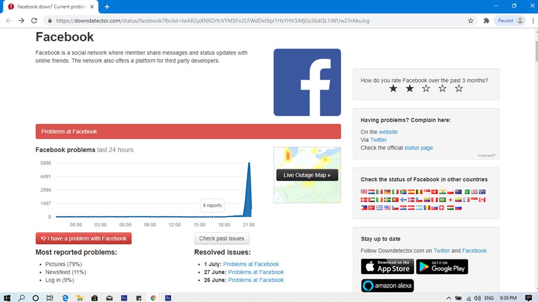Select the Russia flag
Image resolution: width=538 pixels, height=302 pixels.
pos(458,208)
